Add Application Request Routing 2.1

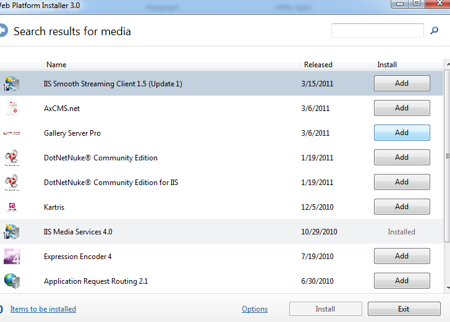(402, 281)
